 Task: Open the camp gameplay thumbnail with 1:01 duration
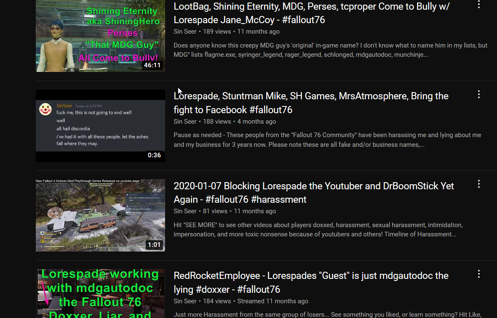(x=100, y=215)
